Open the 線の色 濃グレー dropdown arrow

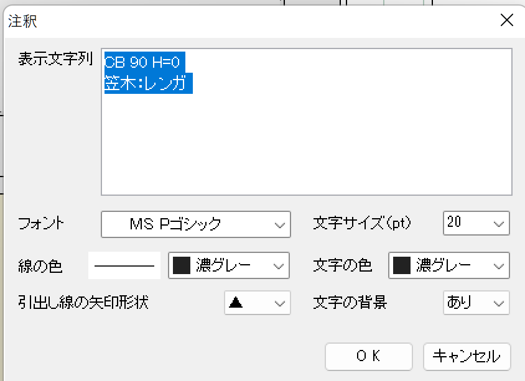click(277, 267)
